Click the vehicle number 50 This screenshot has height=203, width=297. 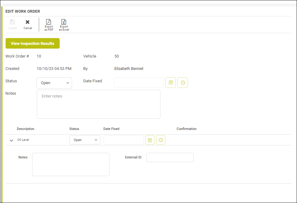point(117,56)
